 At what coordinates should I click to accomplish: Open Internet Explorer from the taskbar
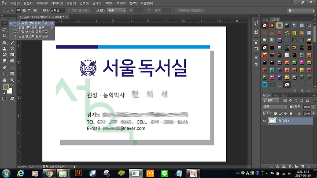click(x=21, y=173)
